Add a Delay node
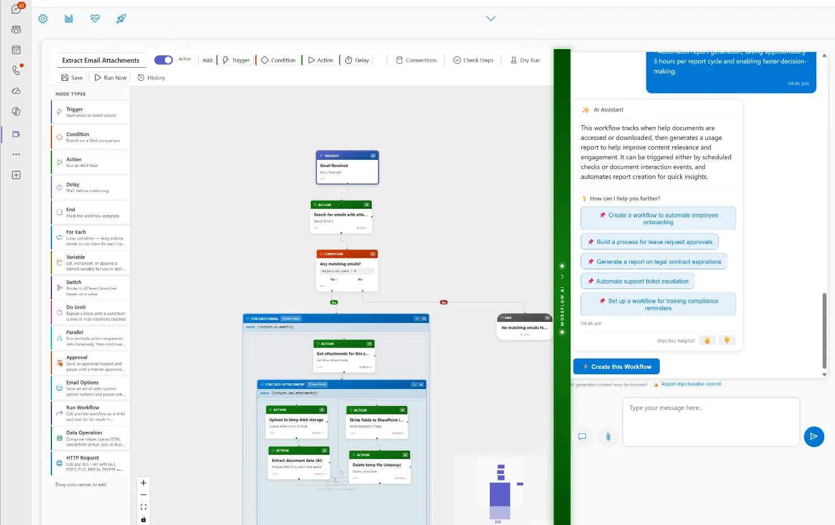Image resolution: width=835 pixels, height=525 pixels. pyautogui.click(x=357, y=60)
